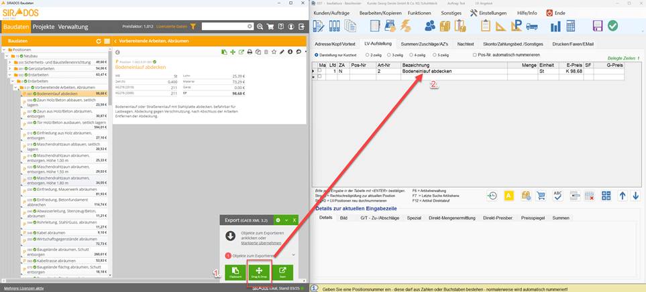Click the logout icon in SIRADOS header
The width and height of the screenshot is (646, 292).
click(302, 26)
